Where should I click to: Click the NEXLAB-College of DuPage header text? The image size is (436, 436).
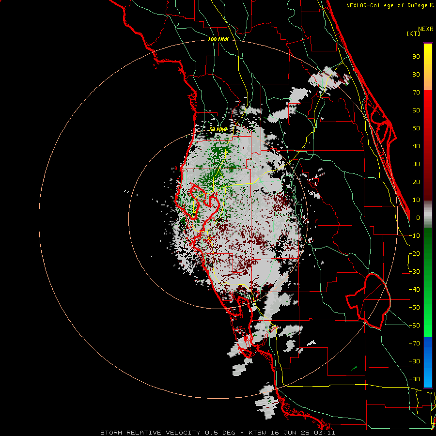pos(389,5)
